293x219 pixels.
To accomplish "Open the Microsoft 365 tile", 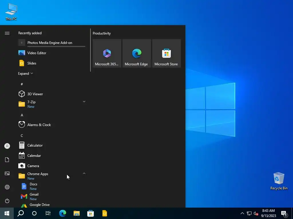I will (107, 53).
